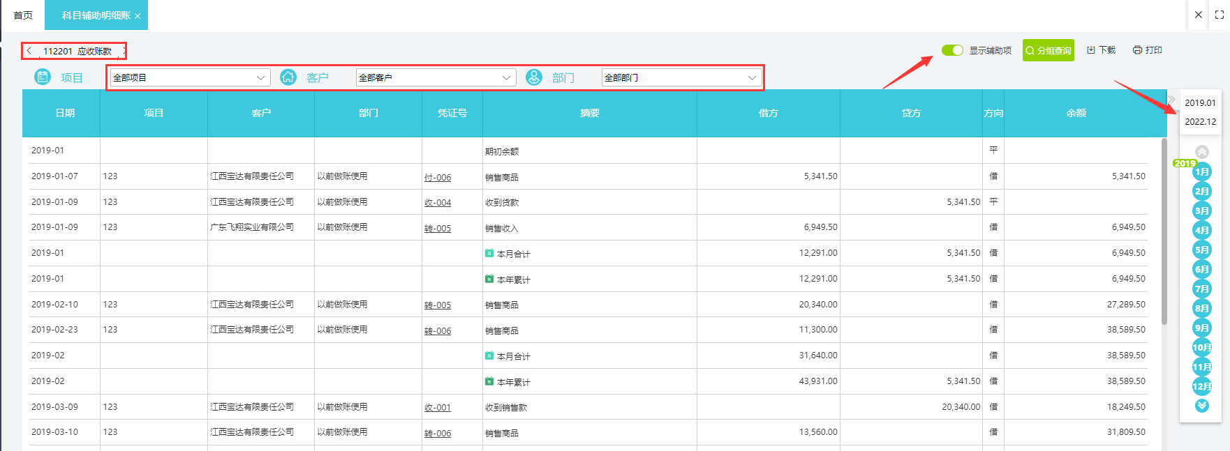The height and width of the screenshot is (451, 1230).
Task: Click the 客户 (customer) house icon
Action: [x=288, y=77]
